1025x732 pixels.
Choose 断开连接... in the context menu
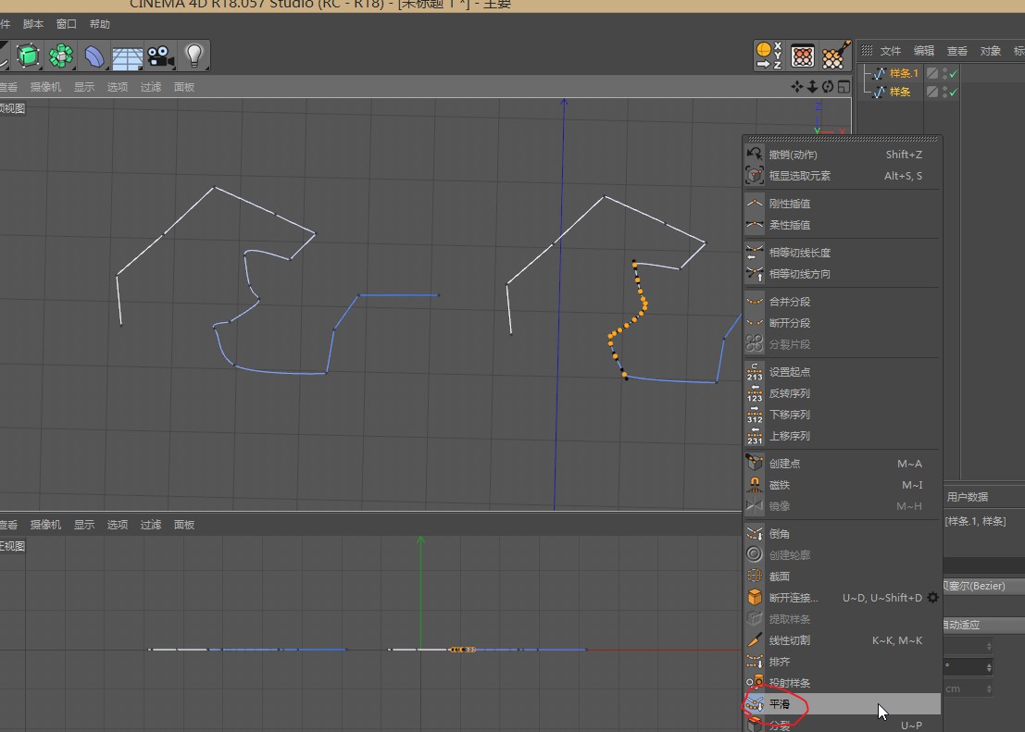pyautogui.click(x=842, y=598)
